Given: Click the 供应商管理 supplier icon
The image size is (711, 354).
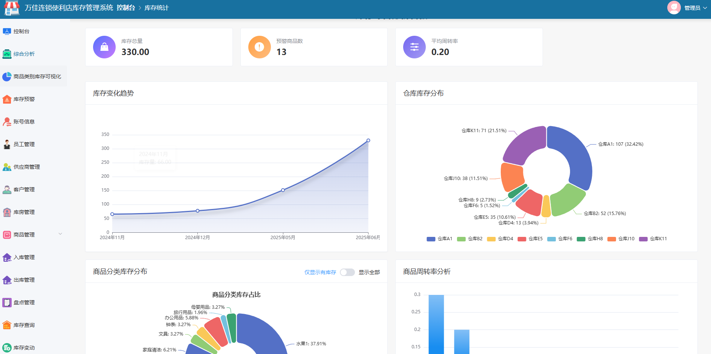Looking at the screenshot, I should tap(7, 167).
